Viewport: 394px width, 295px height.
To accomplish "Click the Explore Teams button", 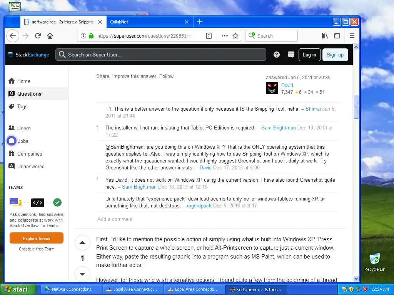I will (37, 238).
